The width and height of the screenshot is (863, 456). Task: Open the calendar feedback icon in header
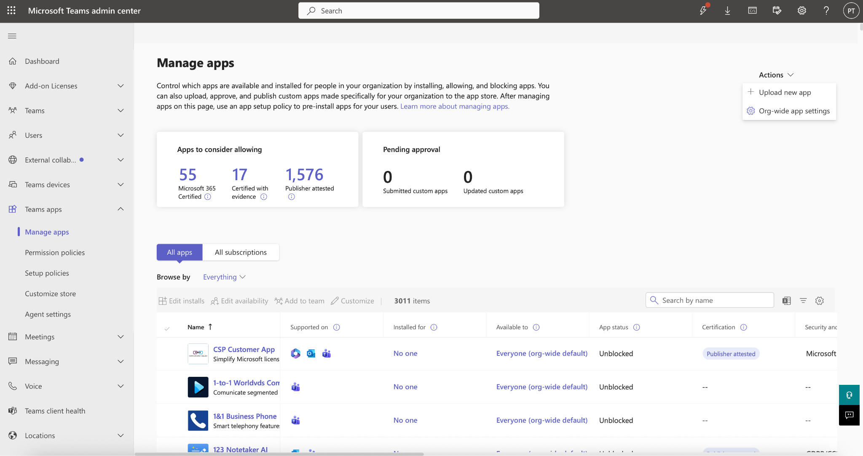pyautogui.click(x=777, y=11)
